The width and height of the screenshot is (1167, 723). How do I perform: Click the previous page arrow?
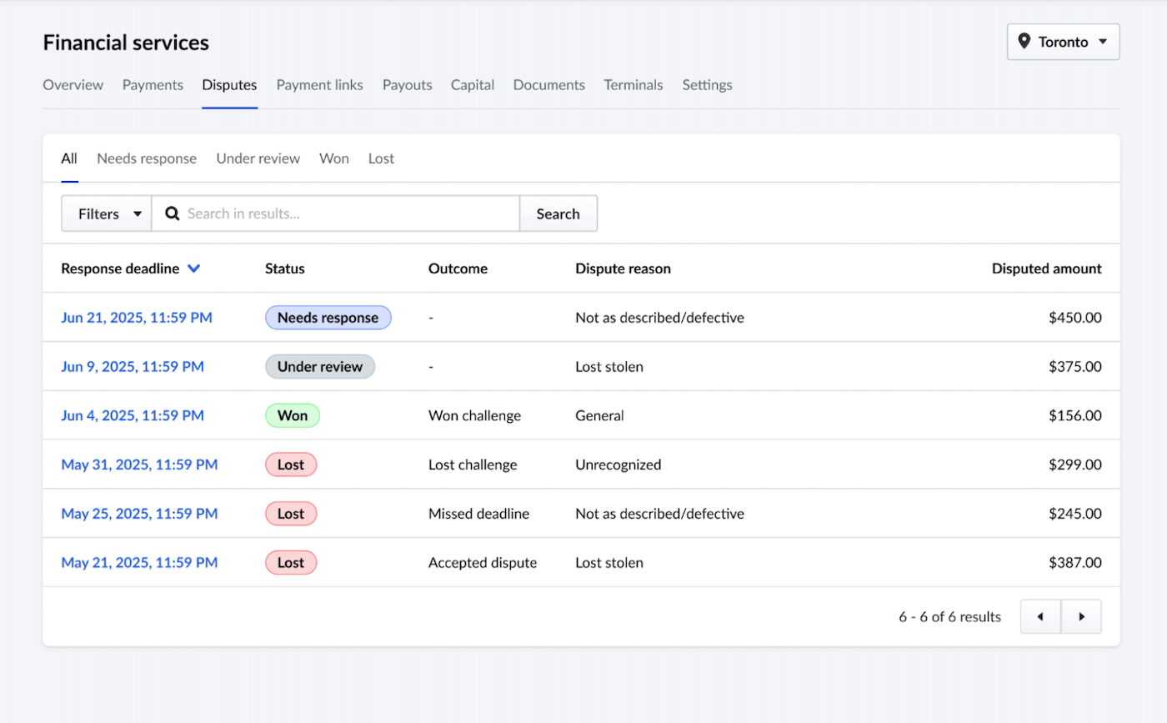(1040, 616)
